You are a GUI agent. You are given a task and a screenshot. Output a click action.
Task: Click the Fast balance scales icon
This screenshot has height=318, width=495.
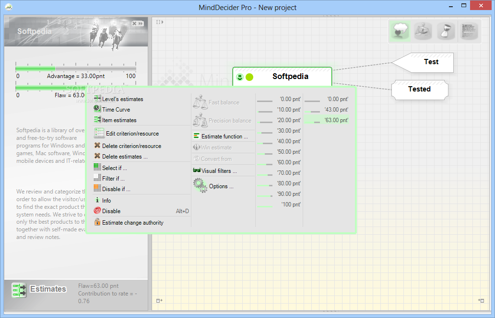(x=200, y=102)
